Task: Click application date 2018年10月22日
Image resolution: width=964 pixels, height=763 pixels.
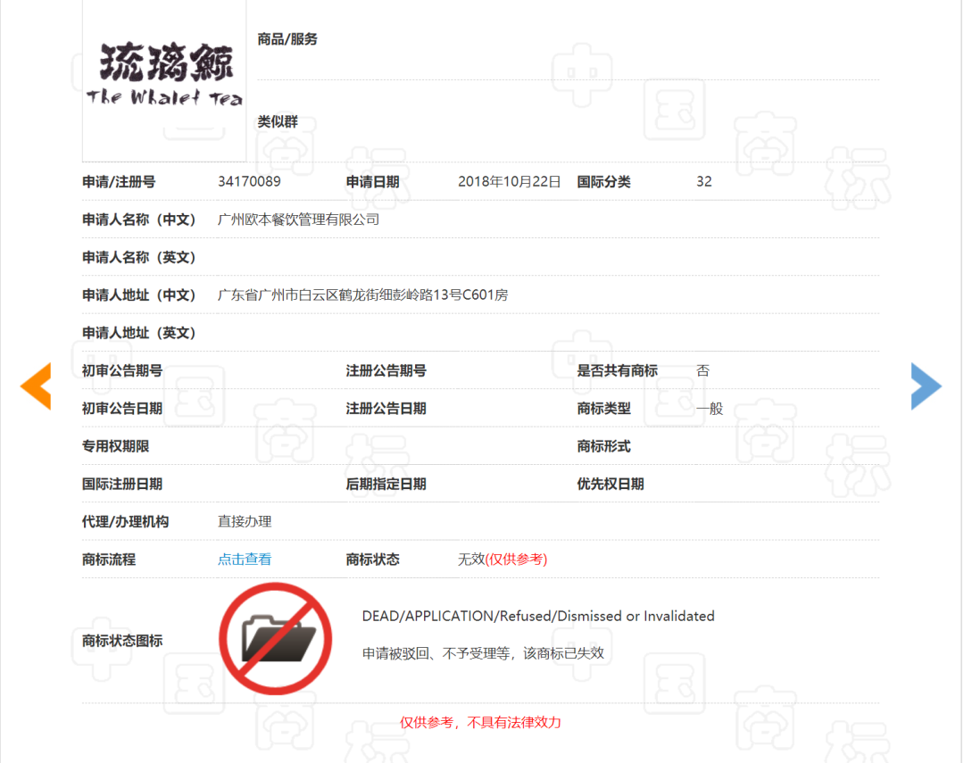Action: pos(509,181)
